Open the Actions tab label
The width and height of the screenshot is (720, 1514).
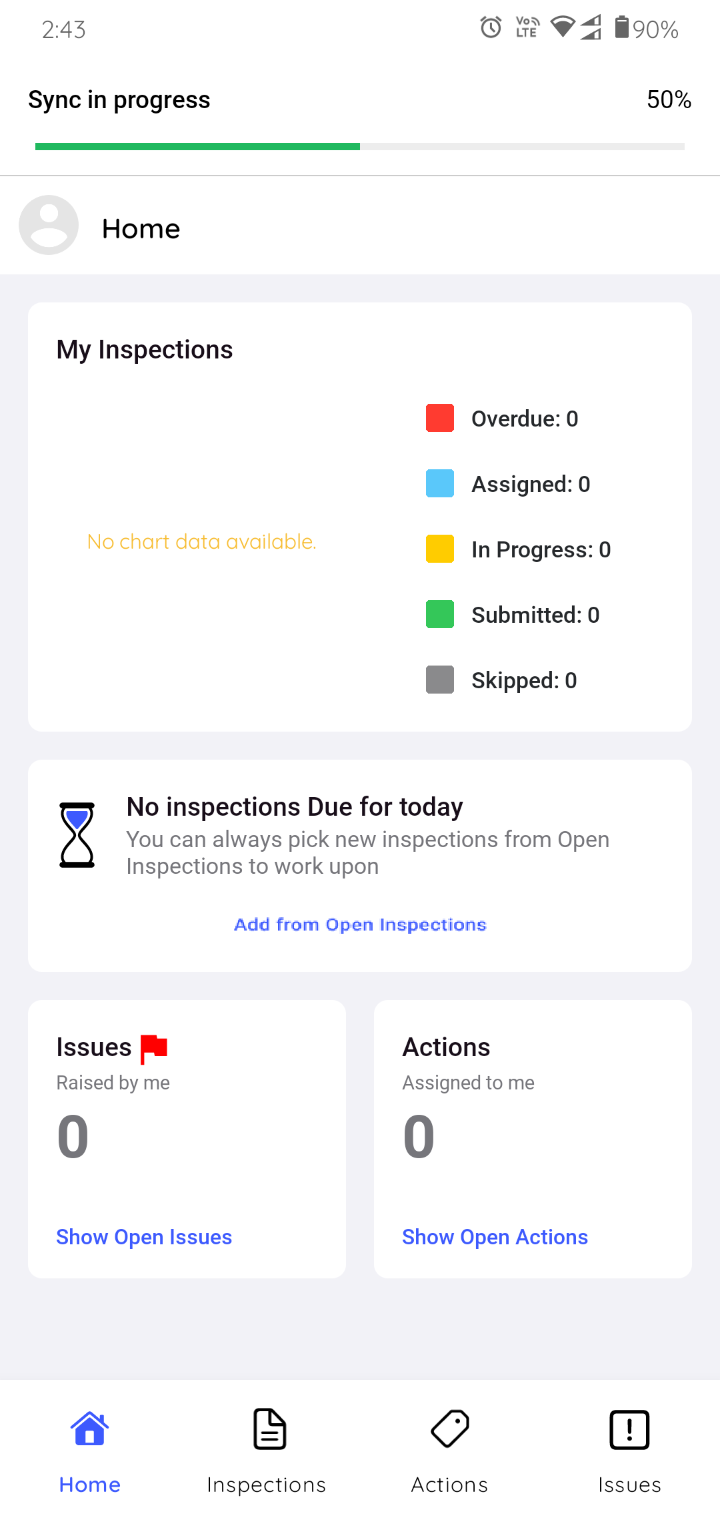(449, 1485)
